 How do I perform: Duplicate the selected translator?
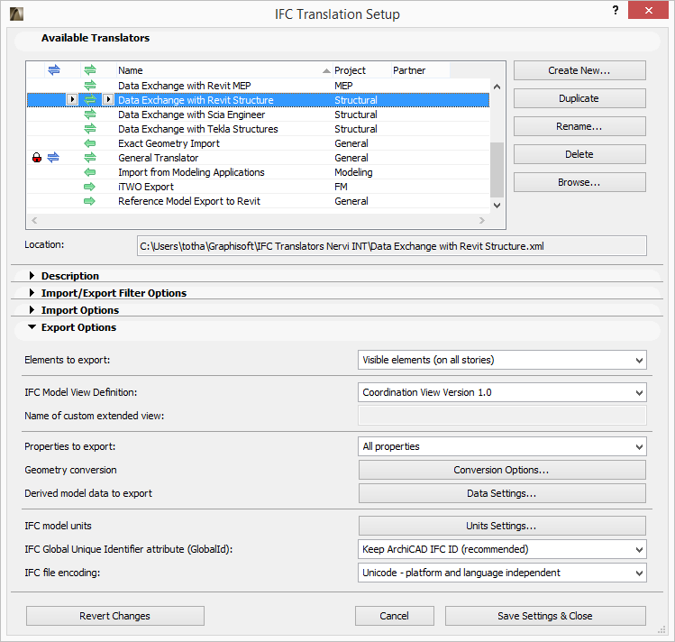[x=579, y=98]
